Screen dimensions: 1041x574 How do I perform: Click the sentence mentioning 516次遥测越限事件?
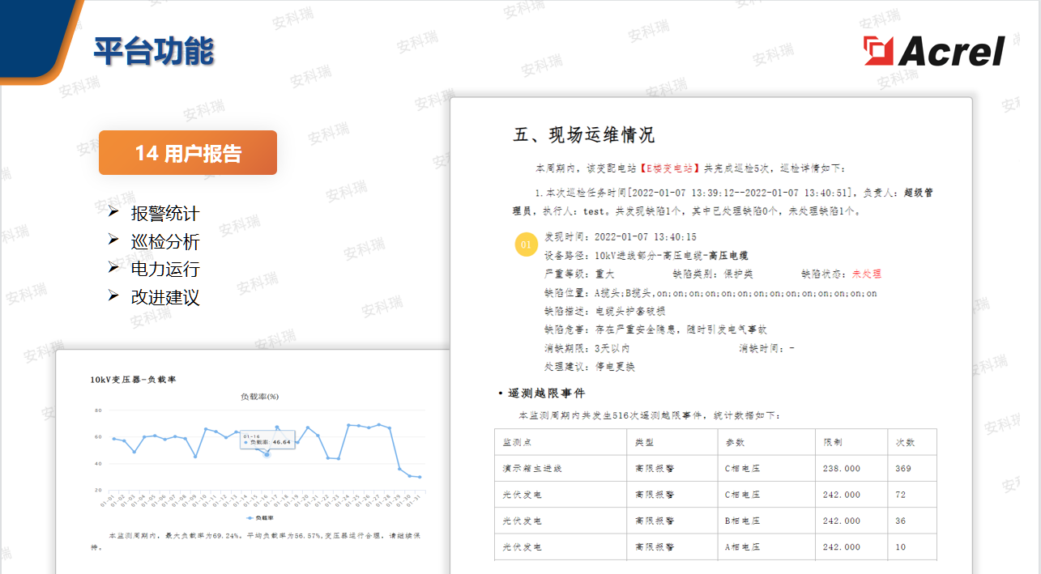pos(649,415)
